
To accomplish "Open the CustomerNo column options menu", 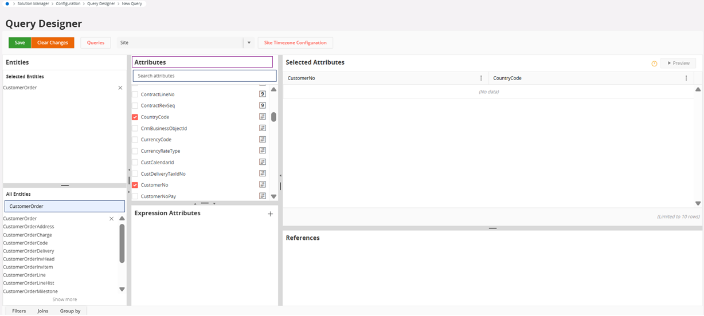I will pyautogui.click(x=481, y=78).
